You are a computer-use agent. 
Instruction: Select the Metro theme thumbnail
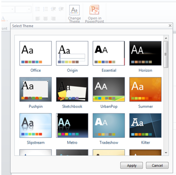tap(72, 126)
